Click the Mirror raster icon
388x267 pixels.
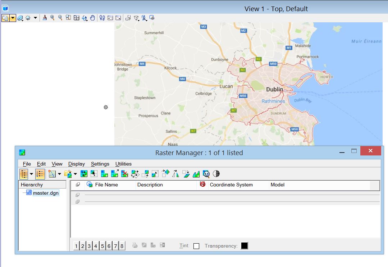point(175,174)
